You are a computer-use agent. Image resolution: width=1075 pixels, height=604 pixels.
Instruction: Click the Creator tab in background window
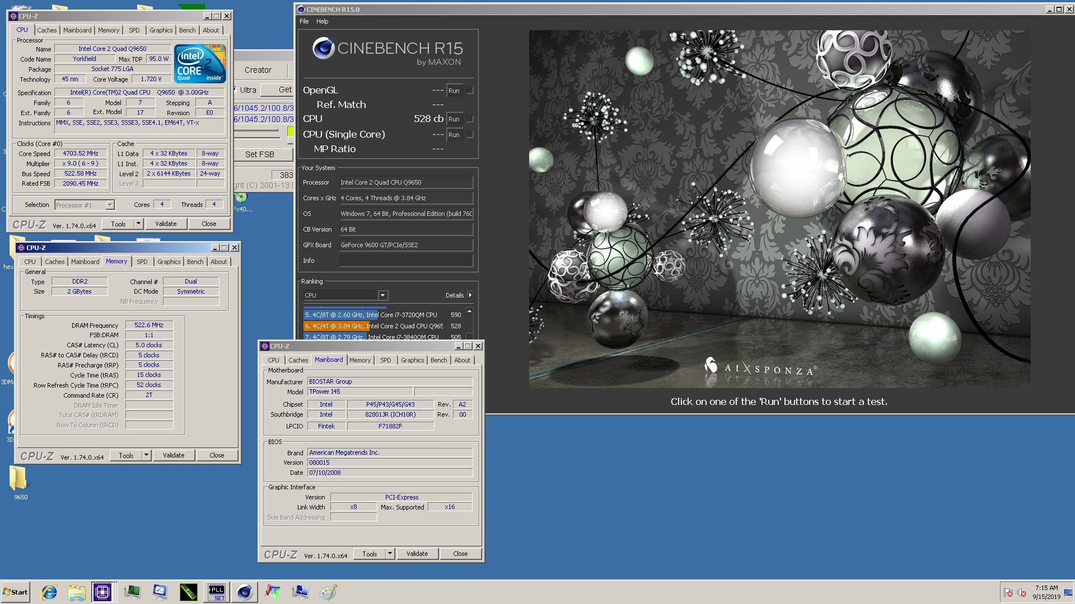[258, 70]
